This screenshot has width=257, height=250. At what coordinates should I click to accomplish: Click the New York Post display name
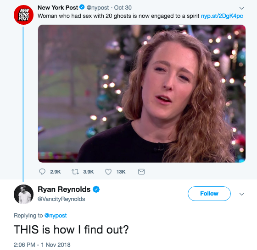click(x=58, y=7)
